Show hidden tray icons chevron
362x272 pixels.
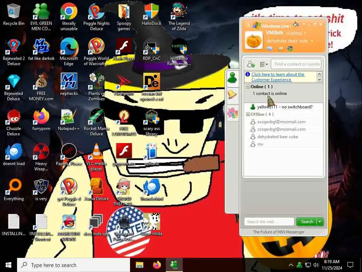291,265
